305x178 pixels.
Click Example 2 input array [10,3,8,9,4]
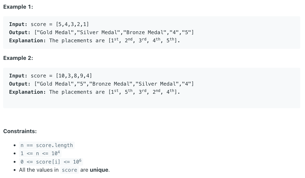click(x=74, y=76)
